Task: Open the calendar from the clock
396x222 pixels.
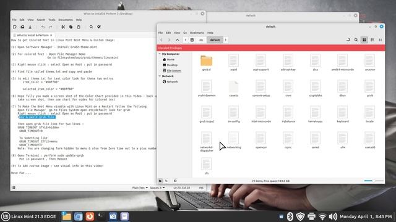Action: pyautogui.click(x=366, y=216)
